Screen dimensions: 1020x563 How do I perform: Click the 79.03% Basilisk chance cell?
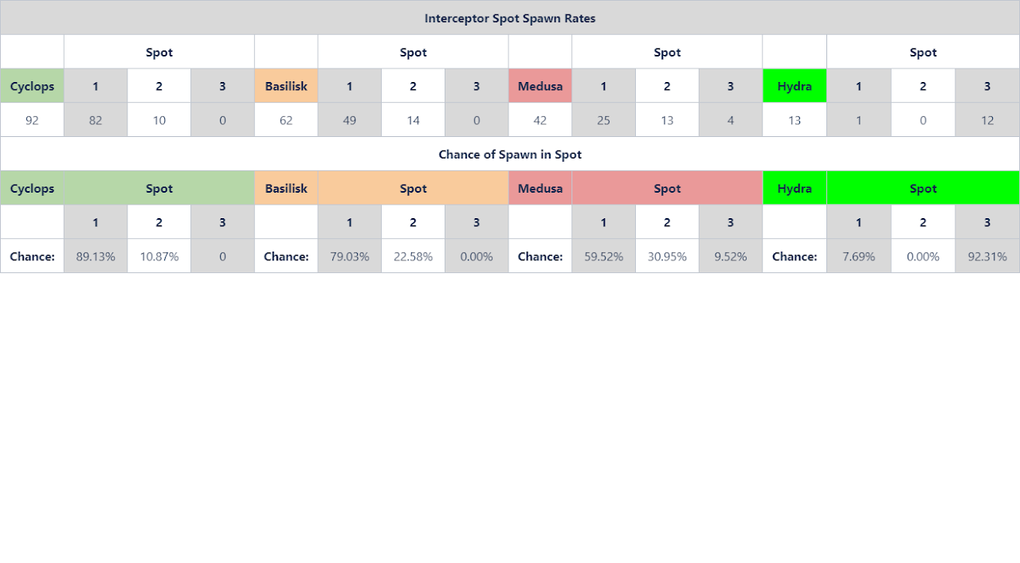tap(349, 256)
